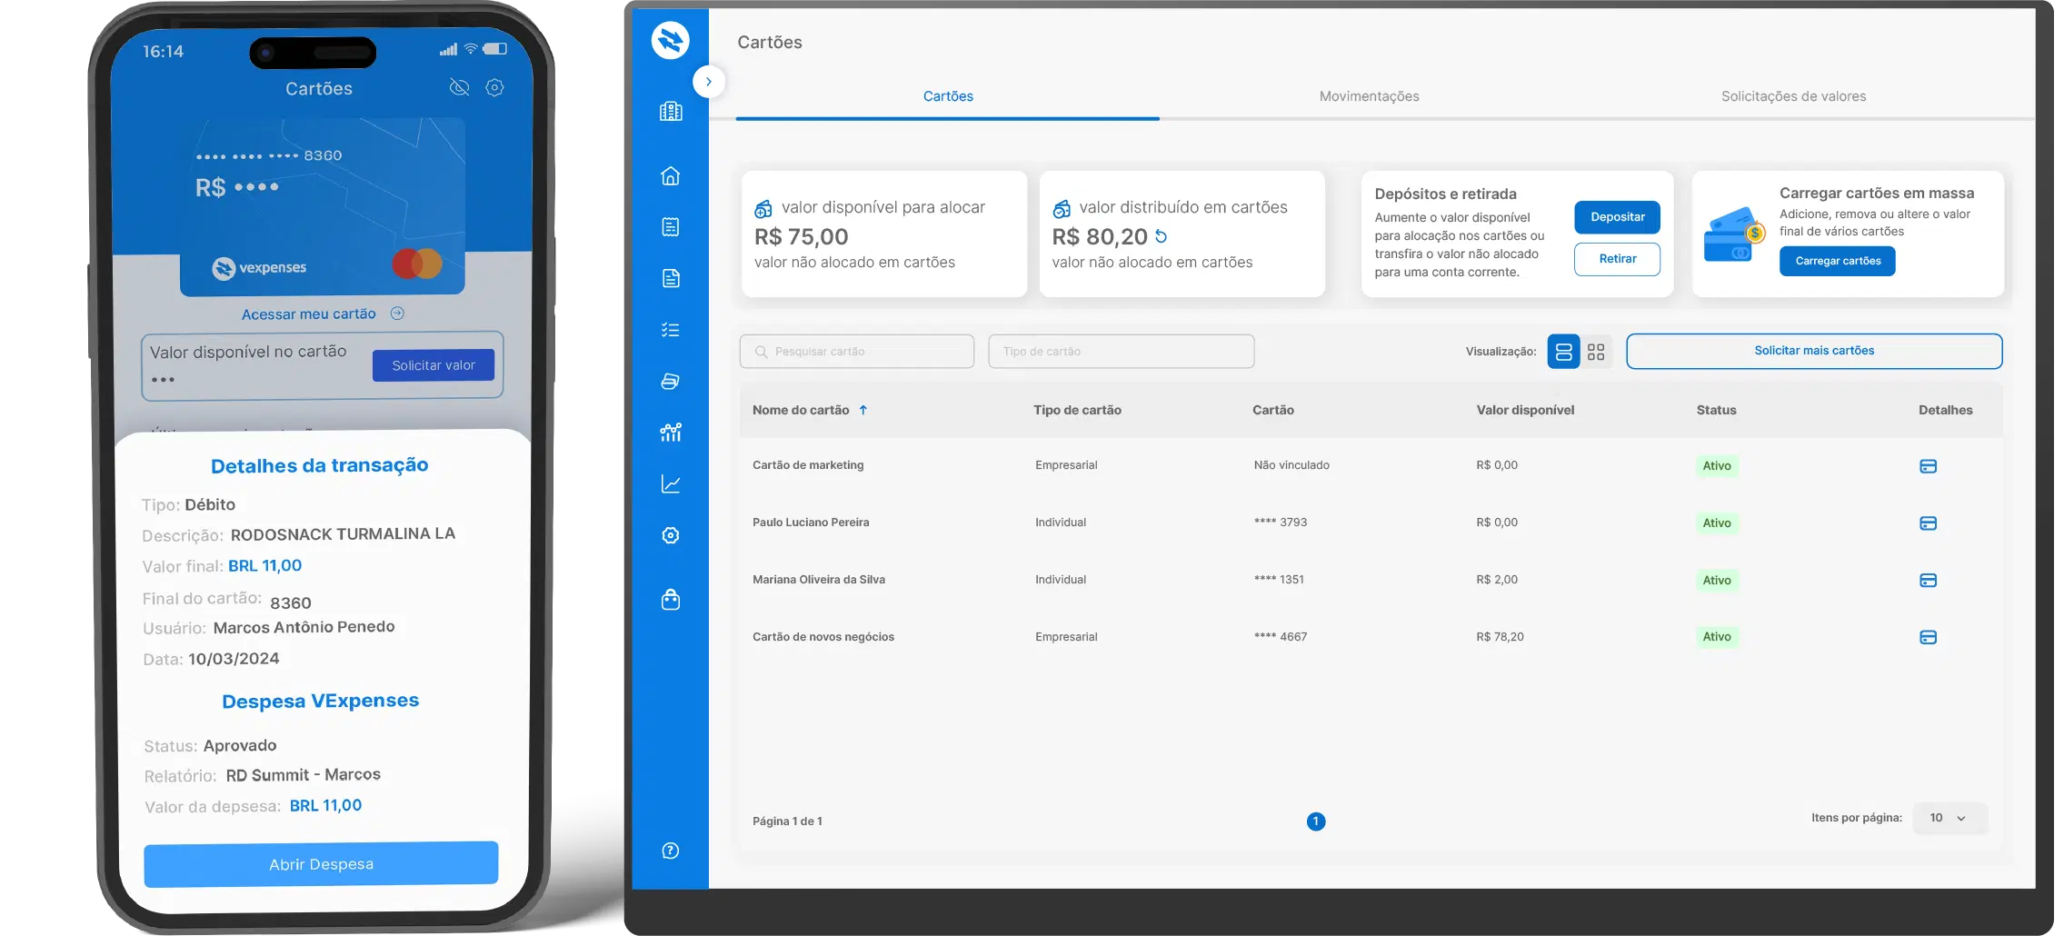Open the Solicitações de valores tab
Viewport: 2064px width, 936px height.
(x=1792, y=96)
